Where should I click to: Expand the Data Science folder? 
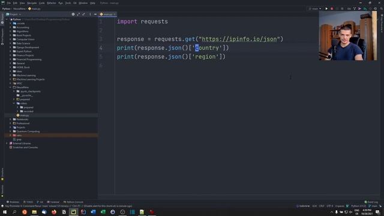click(10, 43)
